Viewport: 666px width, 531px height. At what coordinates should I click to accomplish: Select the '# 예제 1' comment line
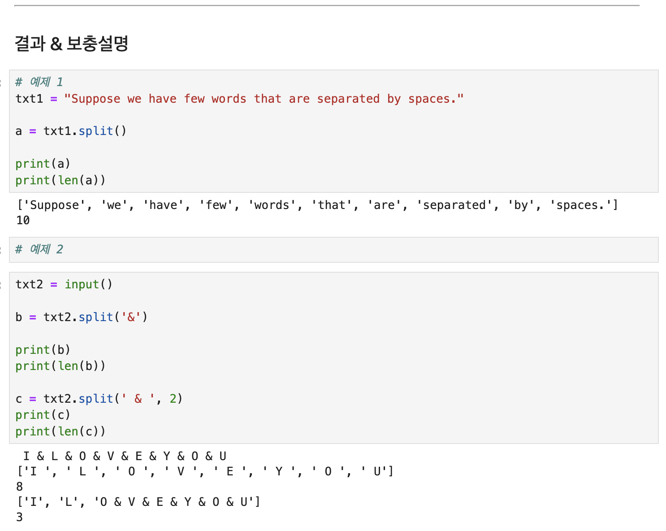39,82
